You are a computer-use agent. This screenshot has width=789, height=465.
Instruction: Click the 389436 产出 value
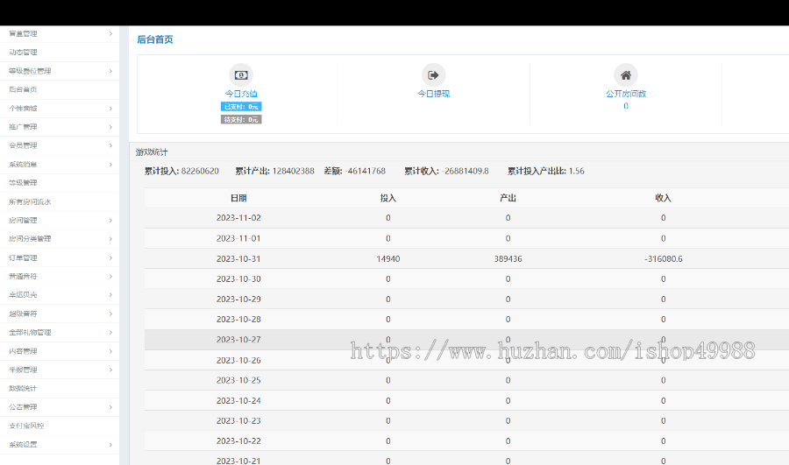508,259
